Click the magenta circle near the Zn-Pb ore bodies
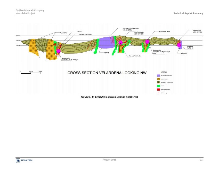The height and width of the screenshot is (169, 219). click(58, 51)
